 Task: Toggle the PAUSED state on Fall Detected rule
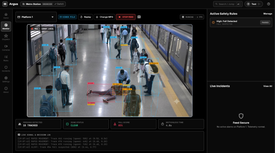pos(265,22)
